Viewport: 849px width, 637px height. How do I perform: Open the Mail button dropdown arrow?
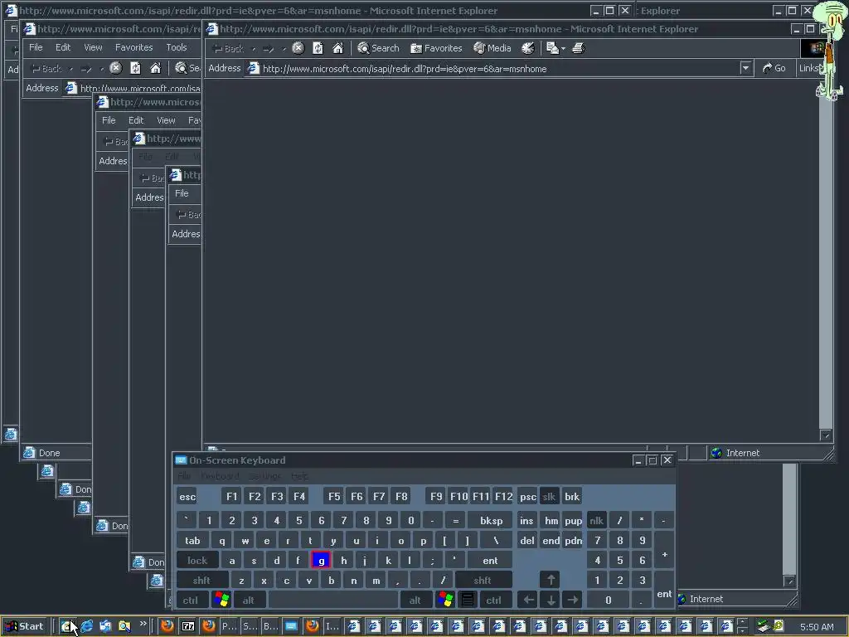coord(563,49)
